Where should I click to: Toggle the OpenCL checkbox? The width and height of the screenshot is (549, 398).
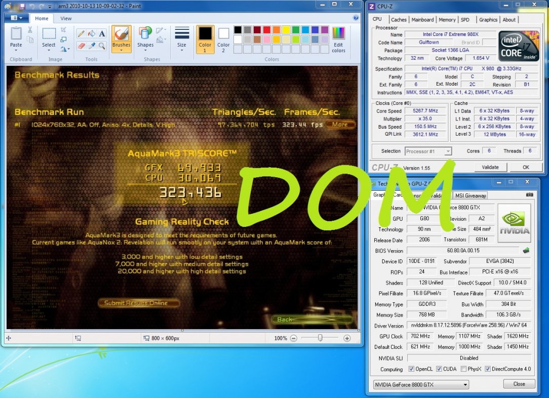tap(411, 369)
